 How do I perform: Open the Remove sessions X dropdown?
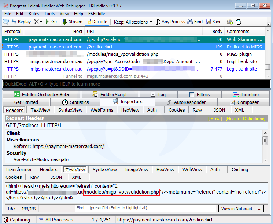[38, 22]
